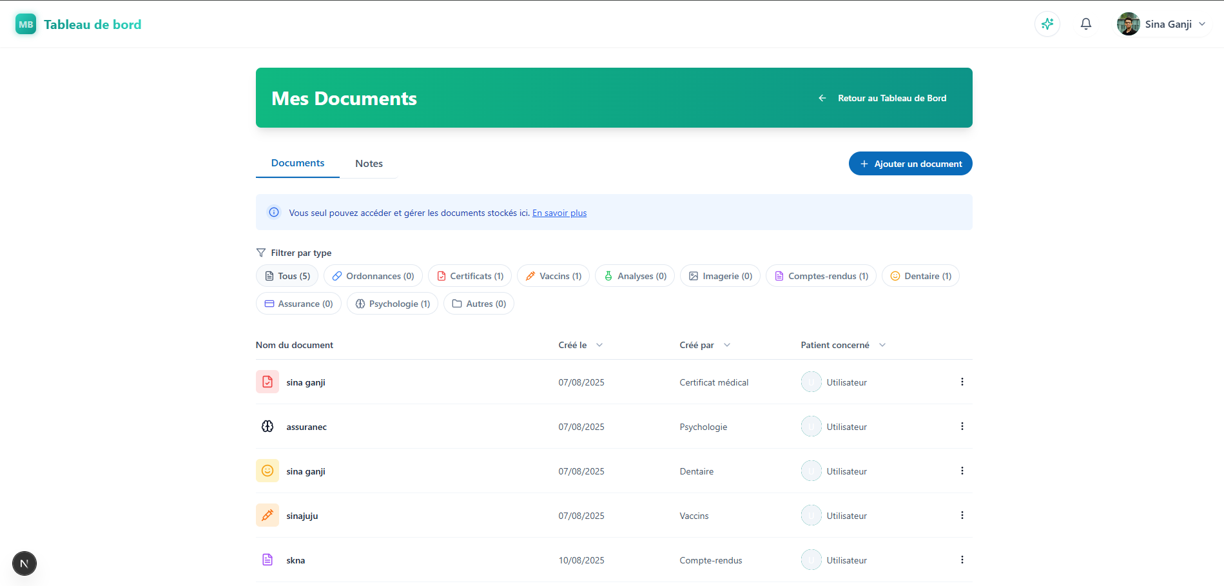The height and width of the screenshot is (586, 1224).
Task: Open options menu for sinajuju row
Action: 962,515
